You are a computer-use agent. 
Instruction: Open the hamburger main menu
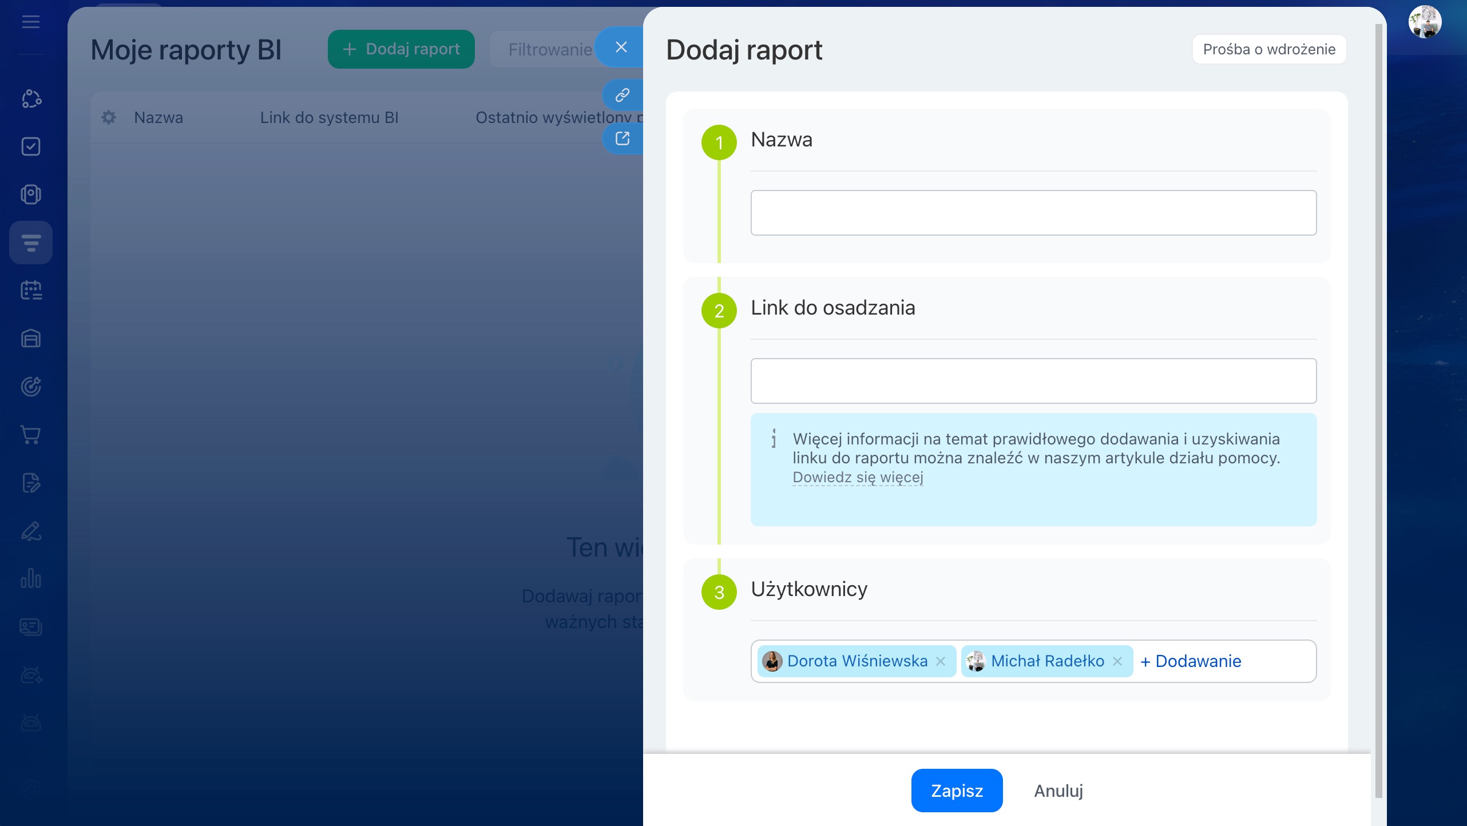(31, 22)
